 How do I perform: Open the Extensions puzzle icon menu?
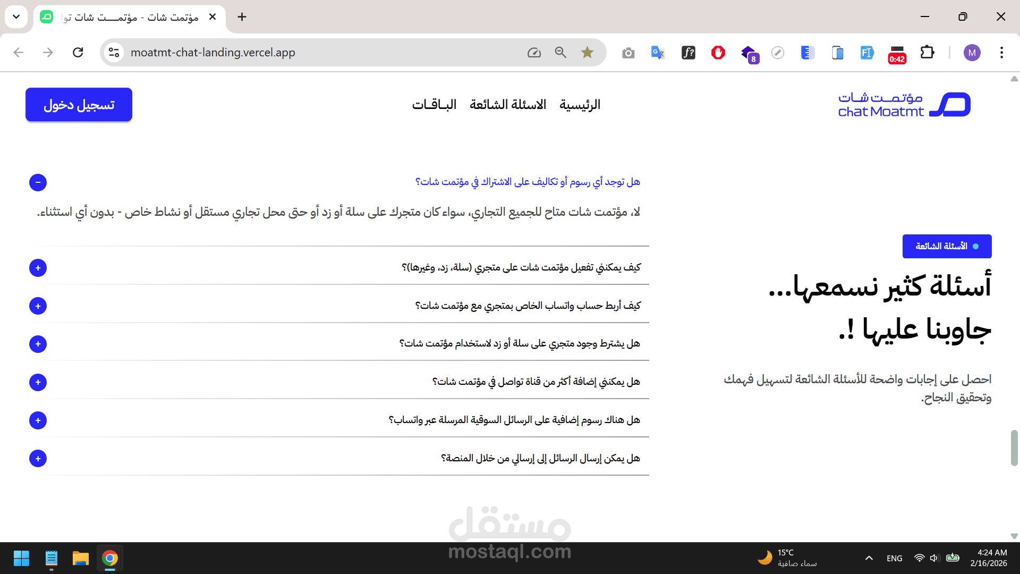click(x=927, y=52)
